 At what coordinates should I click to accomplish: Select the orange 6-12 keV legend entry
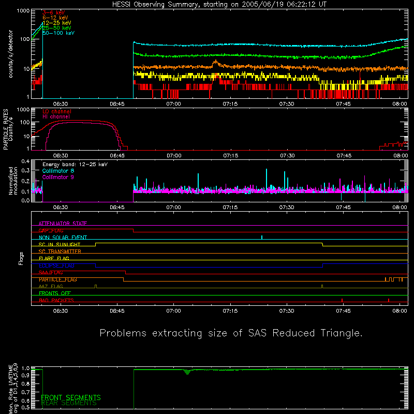(55, 18)
